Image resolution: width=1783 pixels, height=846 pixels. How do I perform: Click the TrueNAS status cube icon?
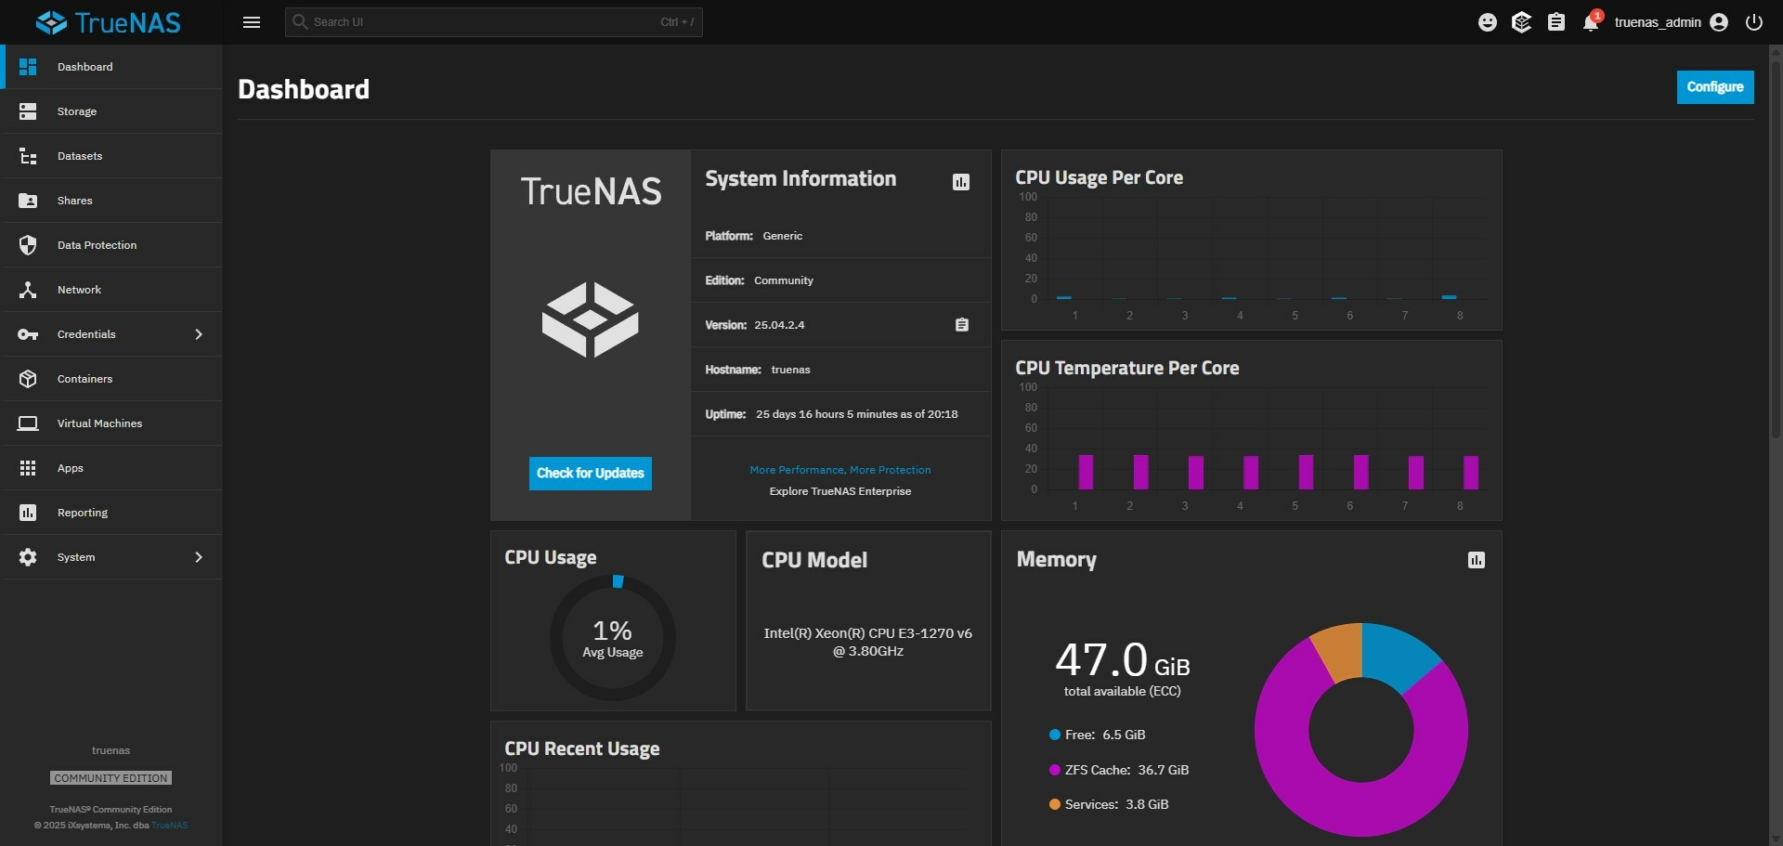click(x=1521, y=22)
